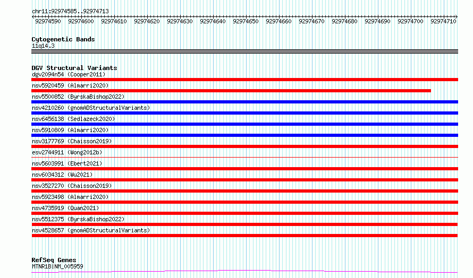Image resolution: width=473 pixels, height=278 pixels.
Task: Click the nsv5512375 (ByrskaBishop2022) label
Action: tap(78, 219)
